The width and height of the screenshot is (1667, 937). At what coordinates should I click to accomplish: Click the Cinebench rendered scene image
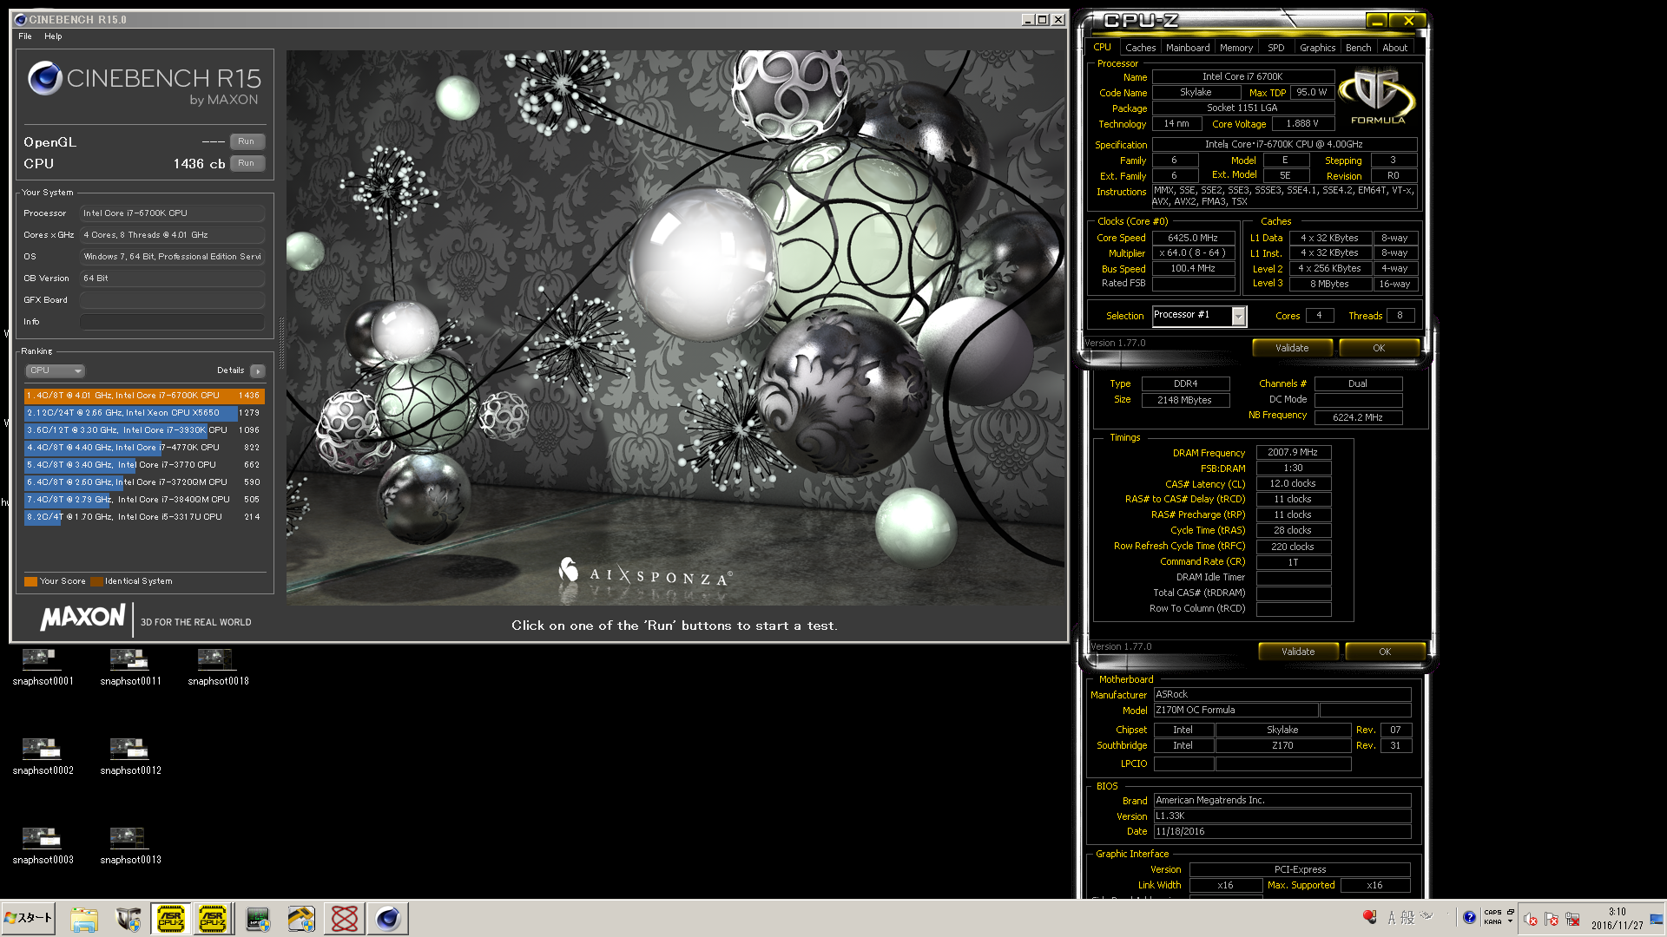point(675,327)
